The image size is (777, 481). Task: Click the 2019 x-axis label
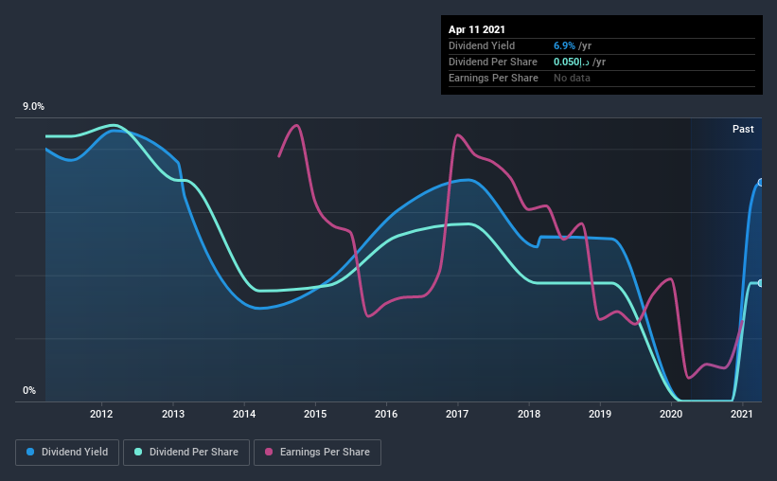point(600,414)
